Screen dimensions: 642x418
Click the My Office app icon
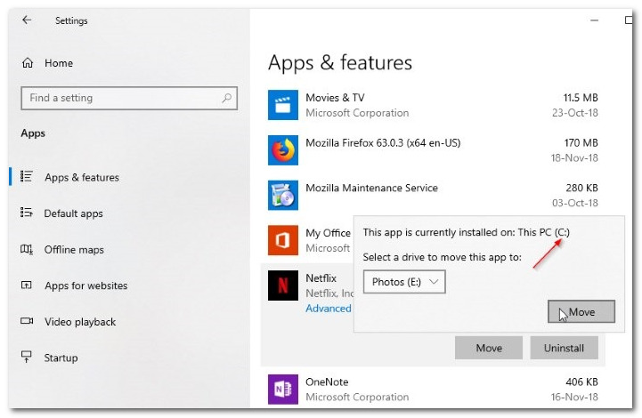click(283, 240)
